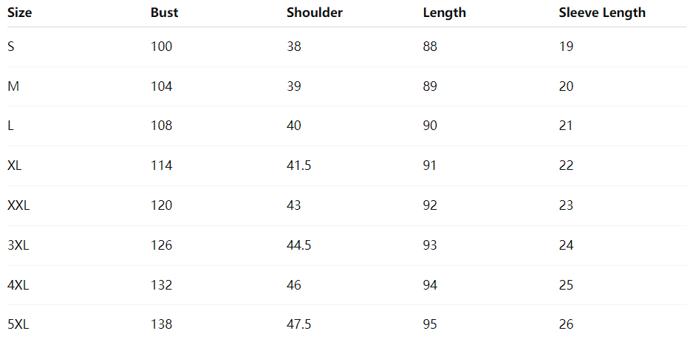Click the length value 90 for L

click(x=430, y=126)
